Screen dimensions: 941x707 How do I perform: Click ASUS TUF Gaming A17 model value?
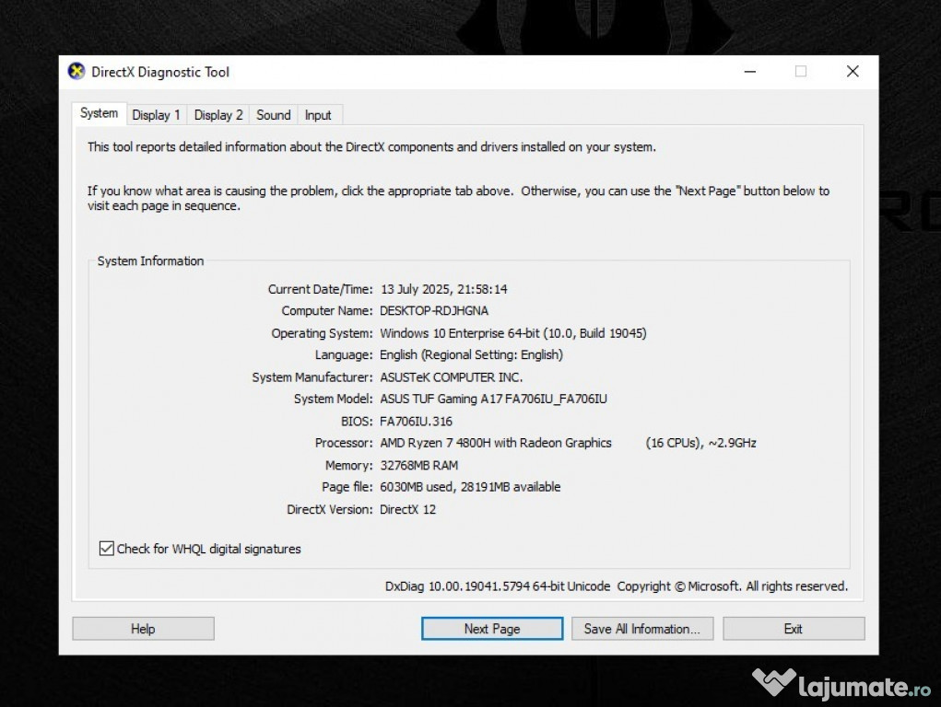(x=493, y=399)
